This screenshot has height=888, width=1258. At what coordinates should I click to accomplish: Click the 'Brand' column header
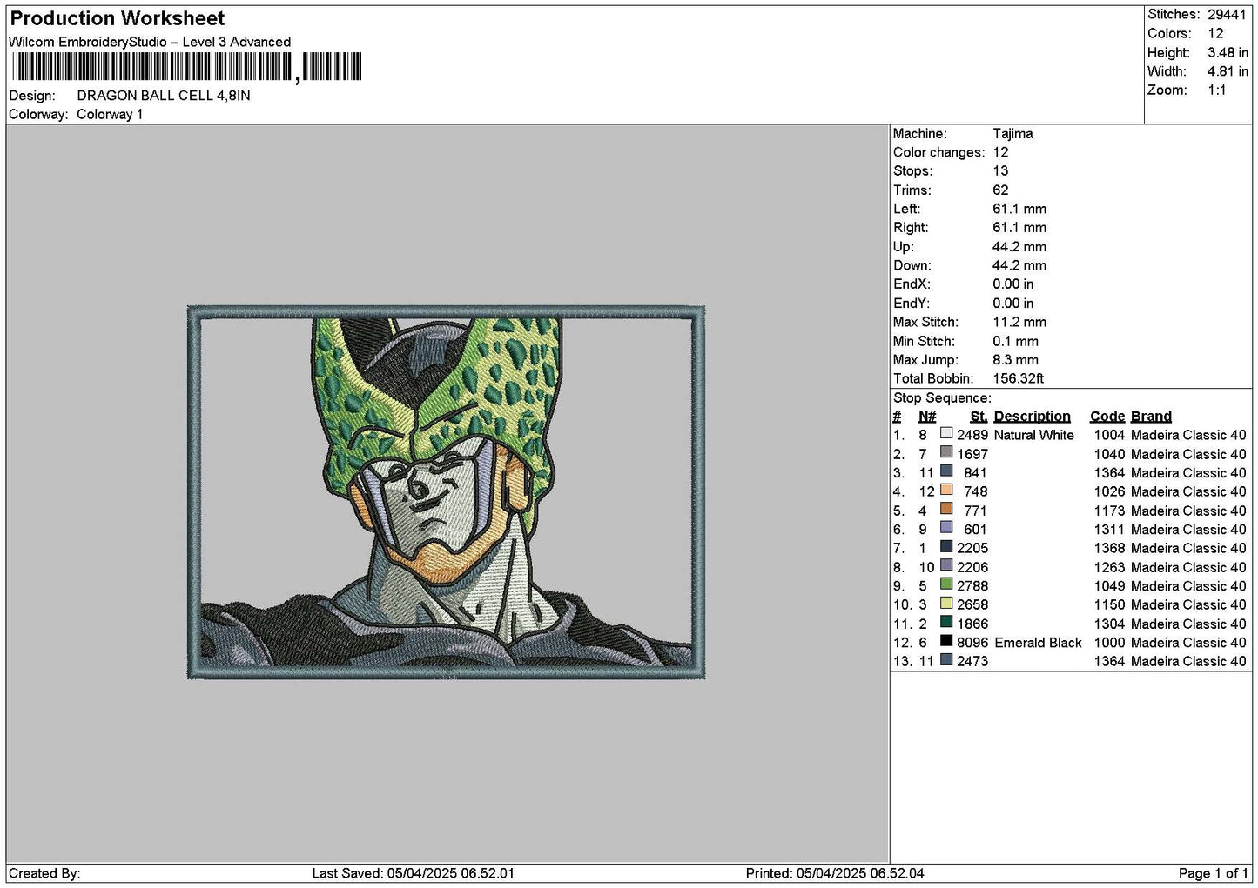point(1151,417)
